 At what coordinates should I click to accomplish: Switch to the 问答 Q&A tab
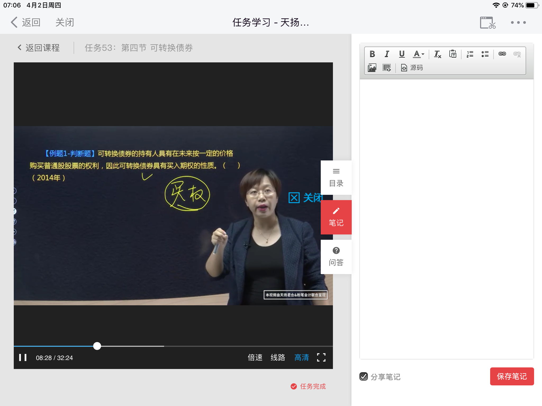pyautogui.click(x=336, y=257)
